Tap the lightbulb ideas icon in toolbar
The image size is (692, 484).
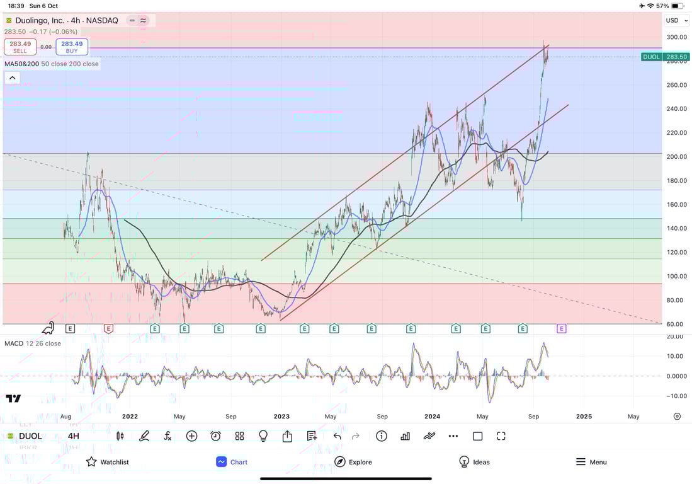point(263,436)
